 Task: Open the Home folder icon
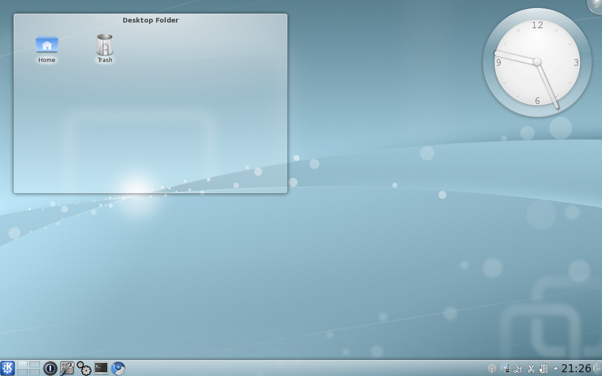tap(47, 45)
